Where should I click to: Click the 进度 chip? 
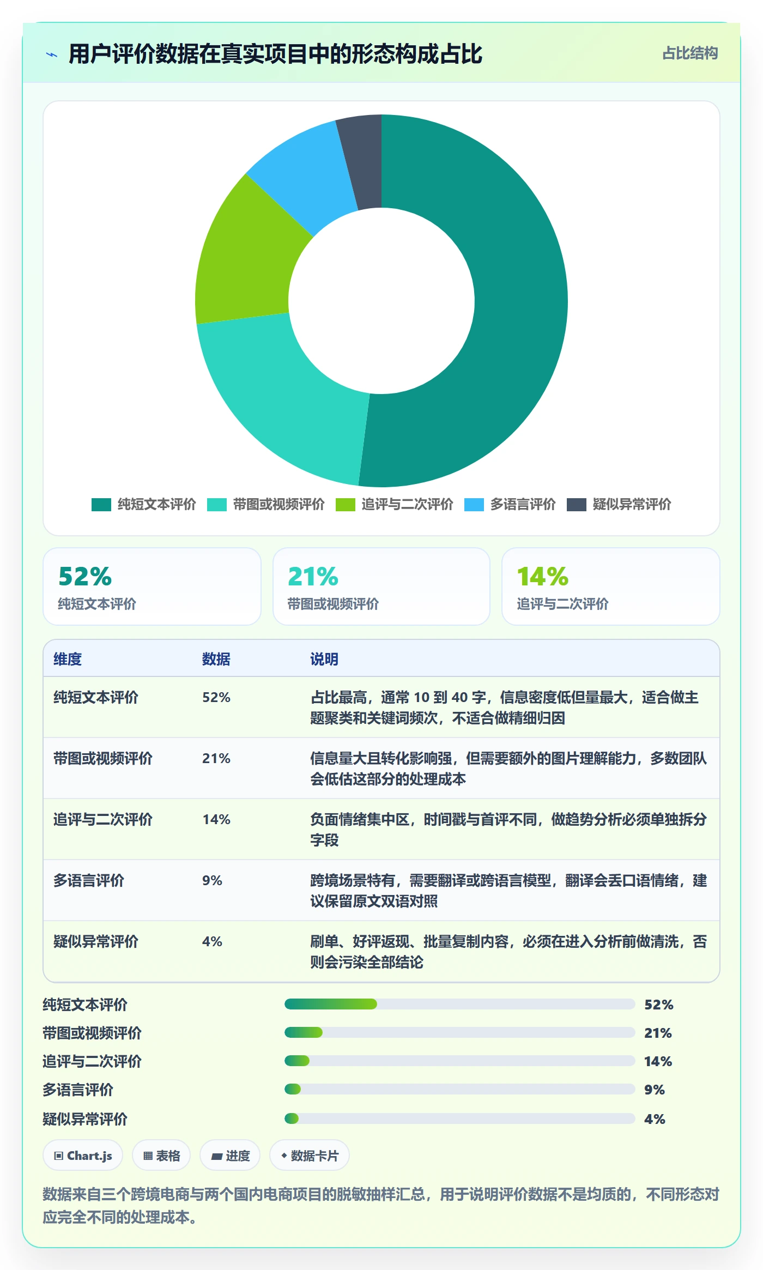click(x=230, y=1155)
